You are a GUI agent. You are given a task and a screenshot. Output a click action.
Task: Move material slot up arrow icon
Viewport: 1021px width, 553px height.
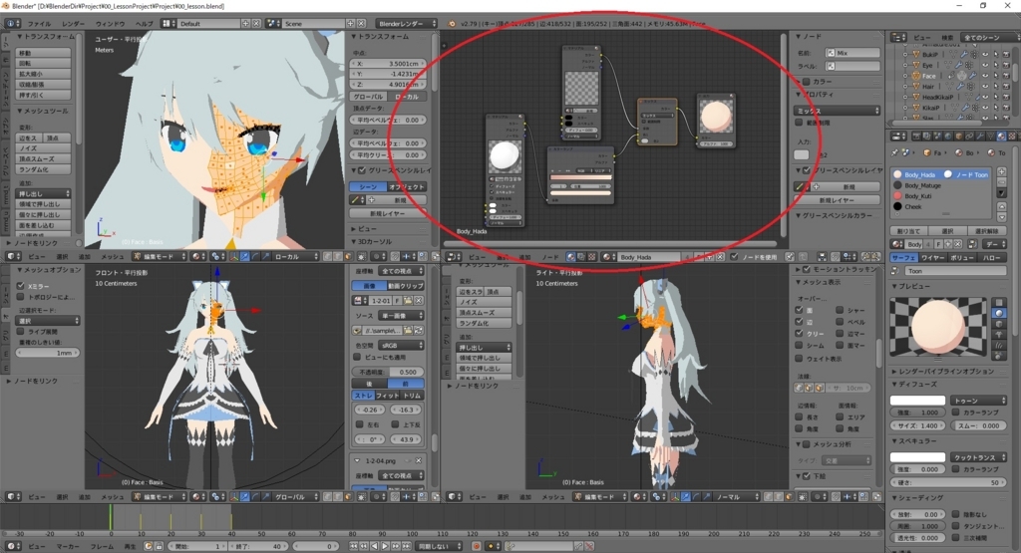coord(1001,206)
